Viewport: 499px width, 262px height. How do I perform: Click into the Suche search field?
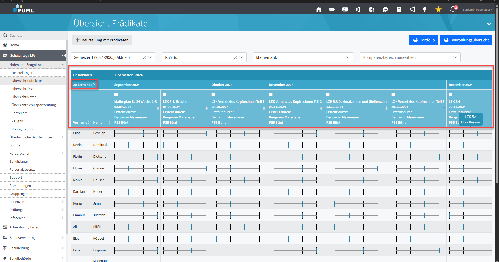36,35
